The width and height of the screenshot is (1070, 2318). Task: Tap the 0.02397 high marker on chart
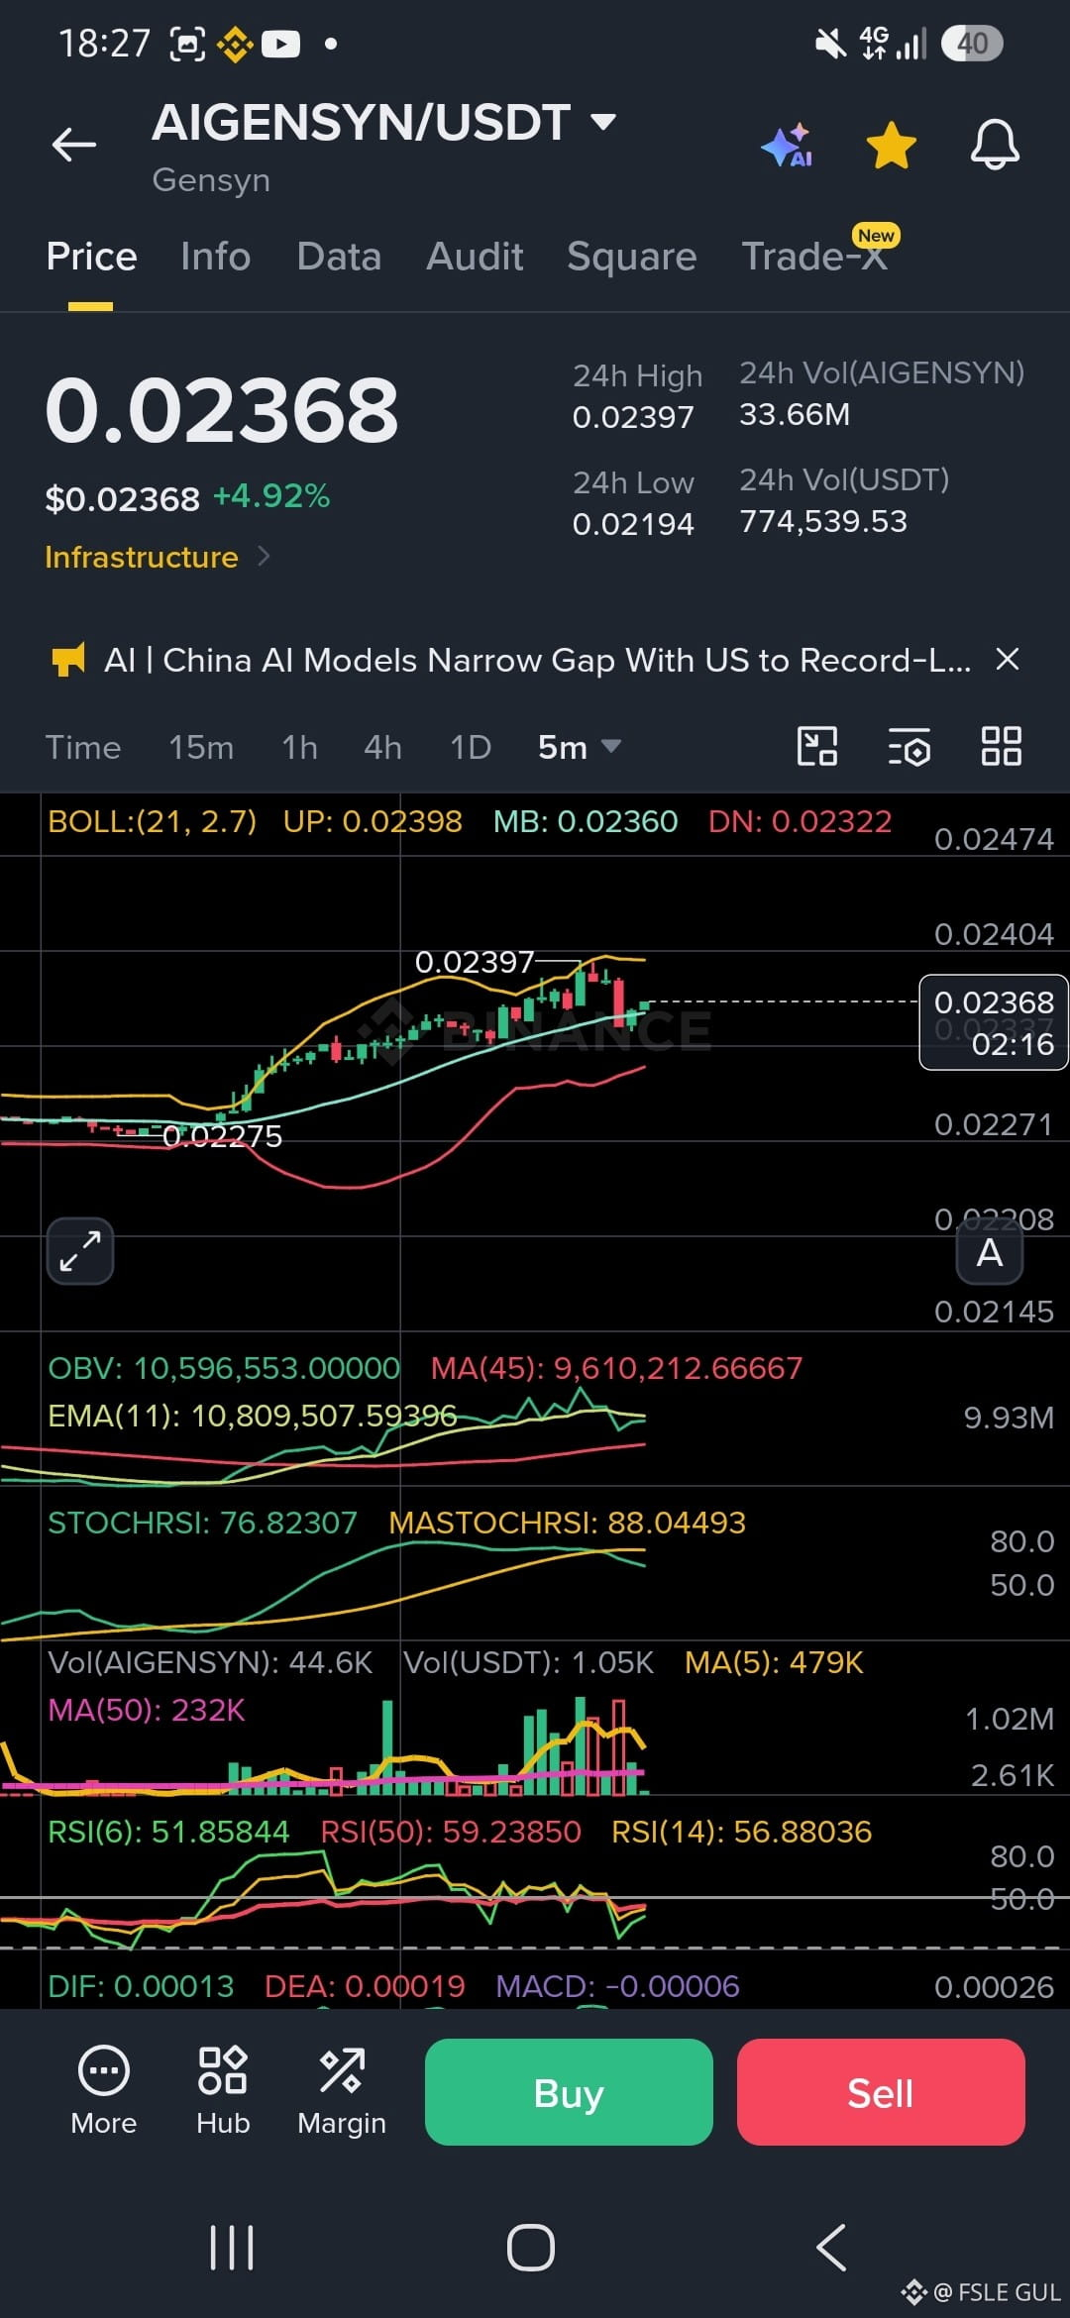pos(475,962)
